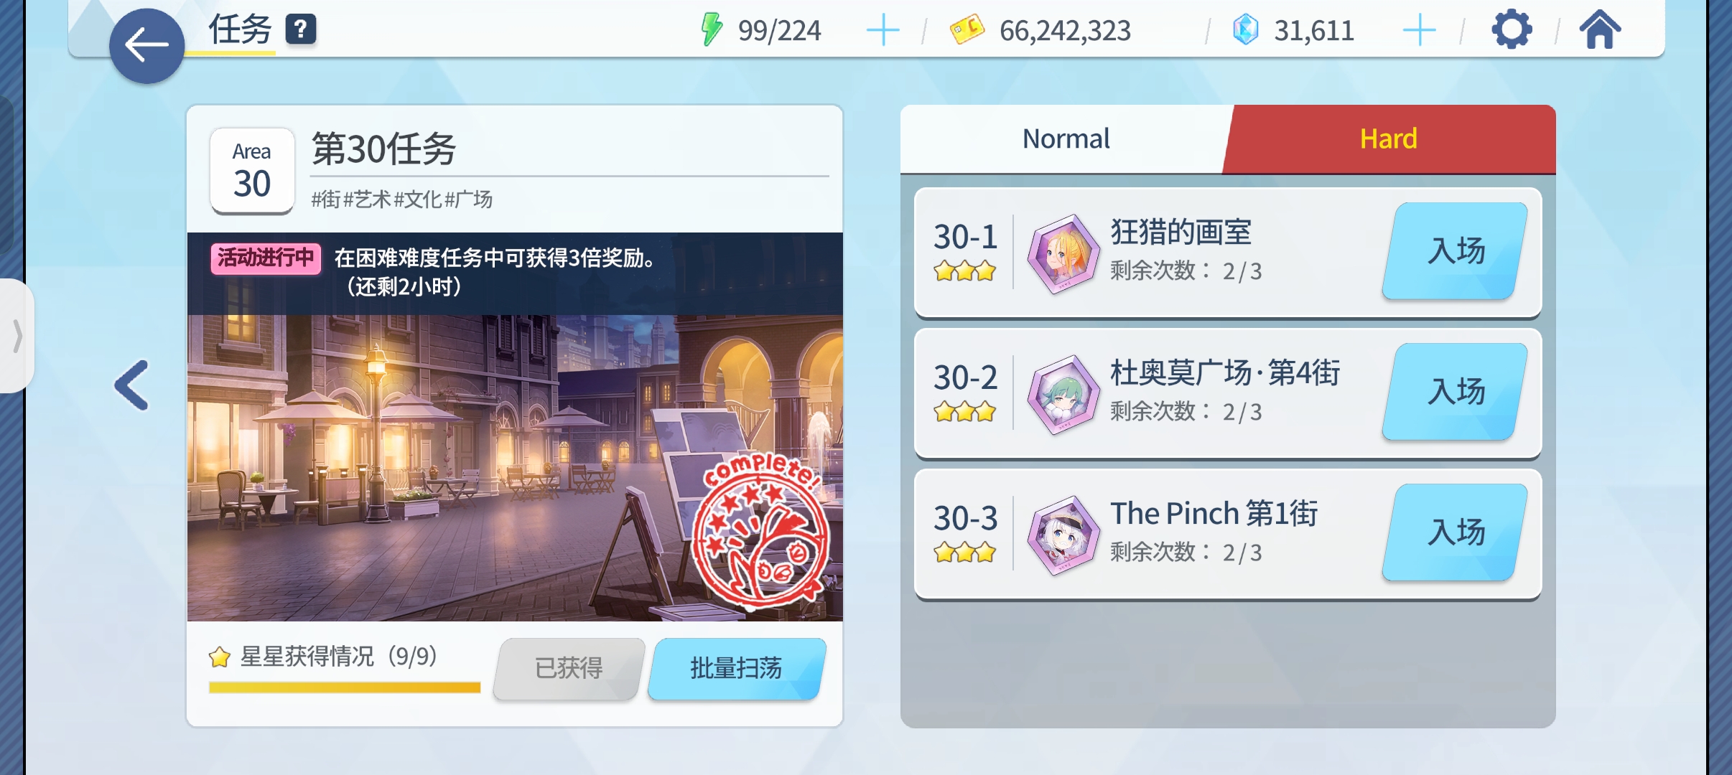Open settings gear icon
This screenshot has width=1732, height=775.
click(x=1512, y=30)
